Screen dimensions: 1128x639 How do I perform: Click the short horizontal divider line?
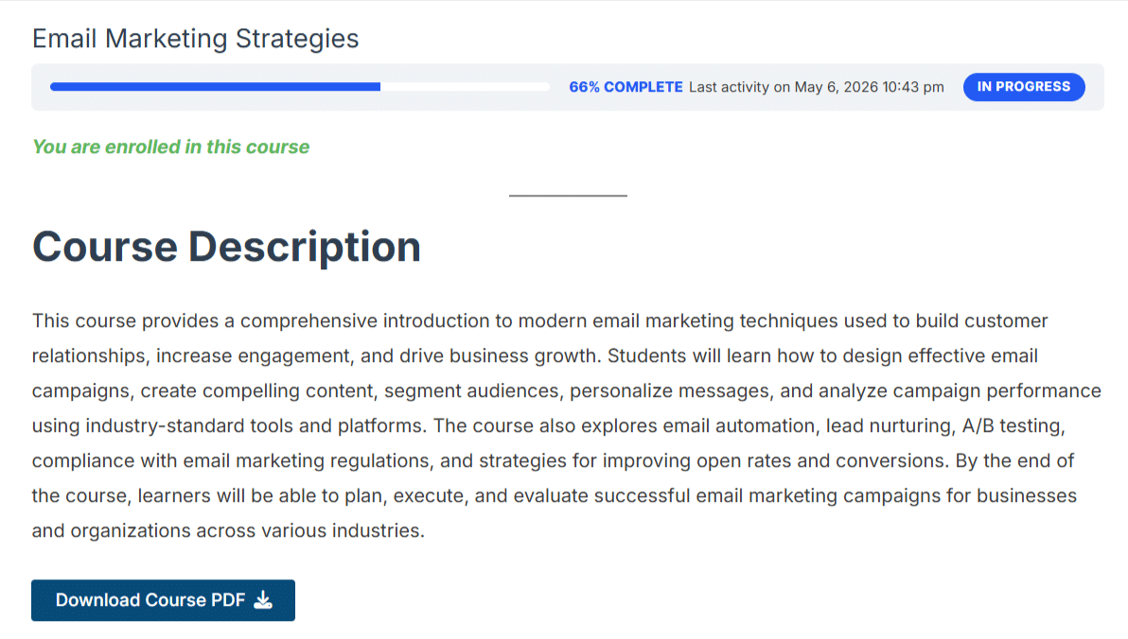(569, 196)
